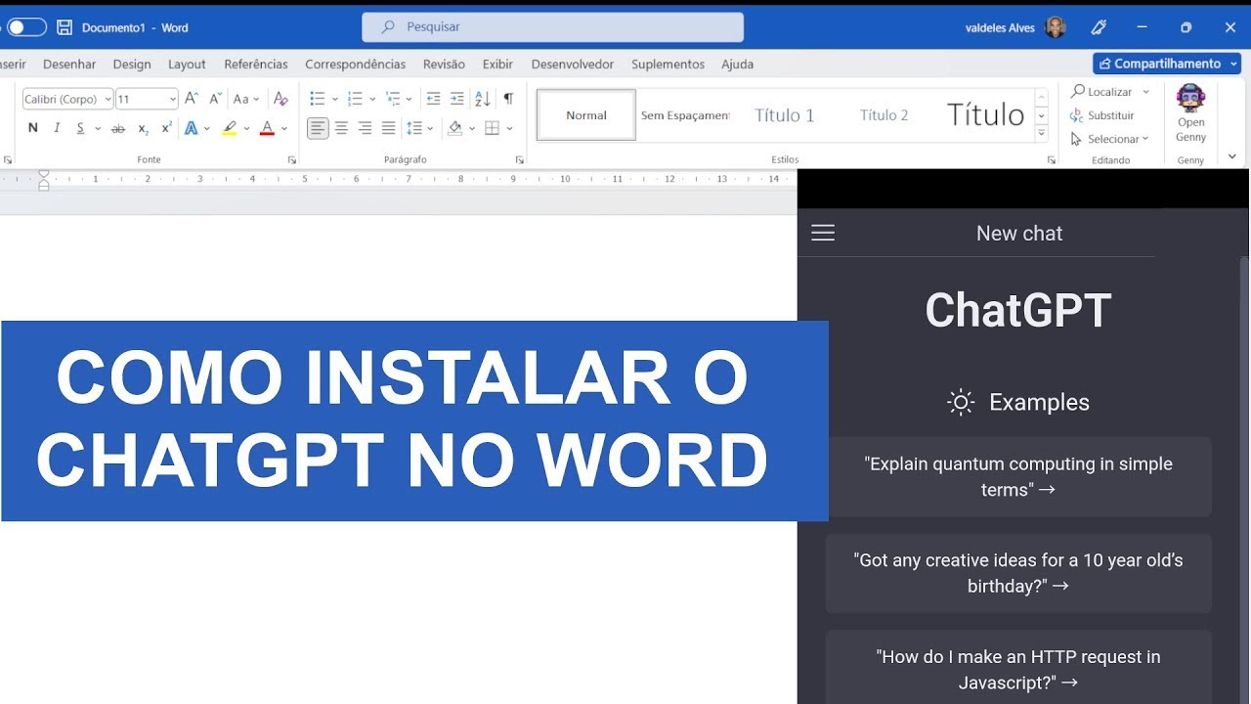1251x704 pixels.
Task: Open the Aa change case dropdown
Action: [246, 99]
